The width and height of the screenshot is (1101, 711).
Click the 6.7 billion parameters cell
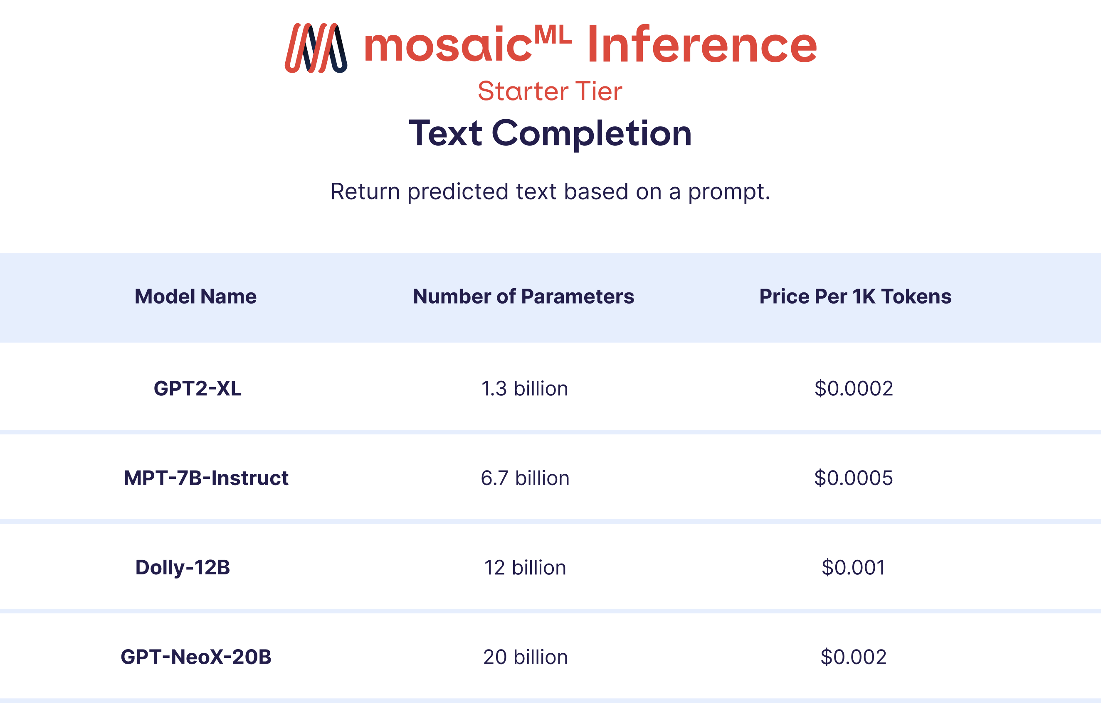(525, 478)
